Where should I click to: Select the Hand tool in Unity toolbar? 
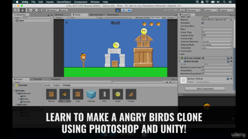tap(17, 10)
